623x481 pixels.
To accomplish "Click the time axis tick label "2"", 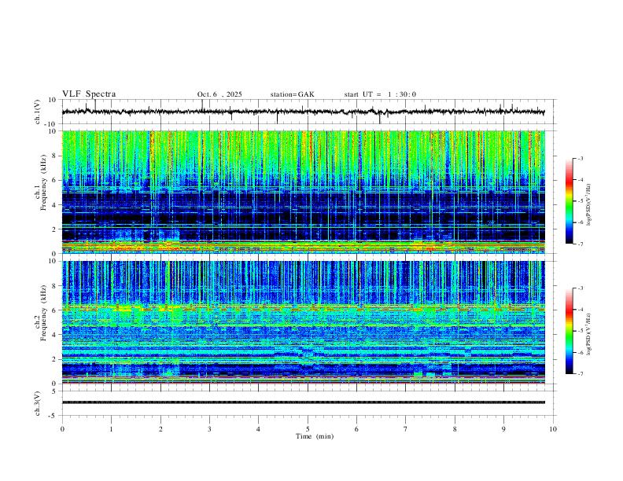I will coord(160,429).
